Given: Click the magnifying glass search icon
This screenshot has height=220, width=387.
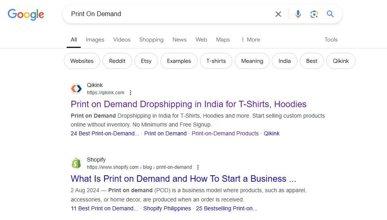Looking at the screenshot, I should (330, 14).
